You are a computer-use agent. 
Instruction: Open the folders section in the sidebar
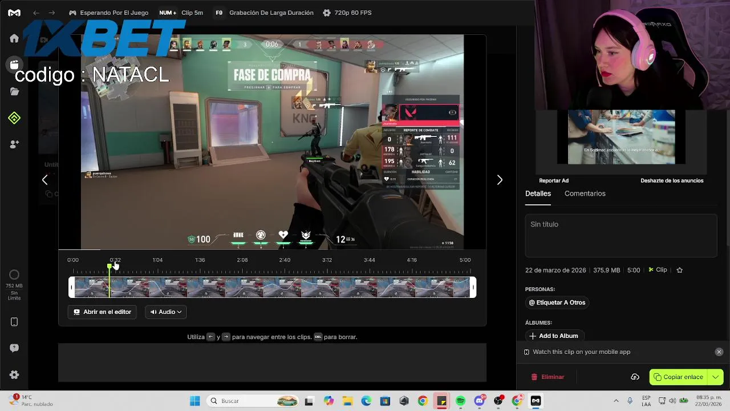tap(14, 91)
